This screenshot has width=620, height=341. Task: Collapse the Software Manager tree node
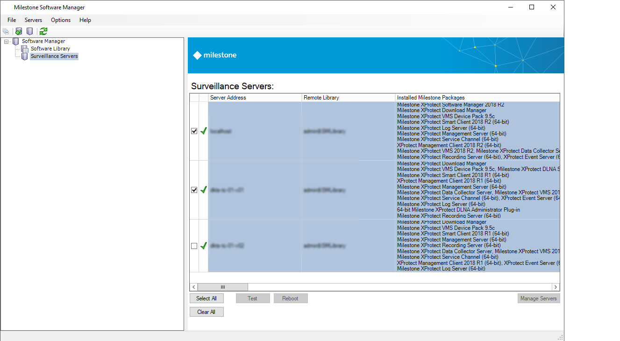[x=6, y=41]
